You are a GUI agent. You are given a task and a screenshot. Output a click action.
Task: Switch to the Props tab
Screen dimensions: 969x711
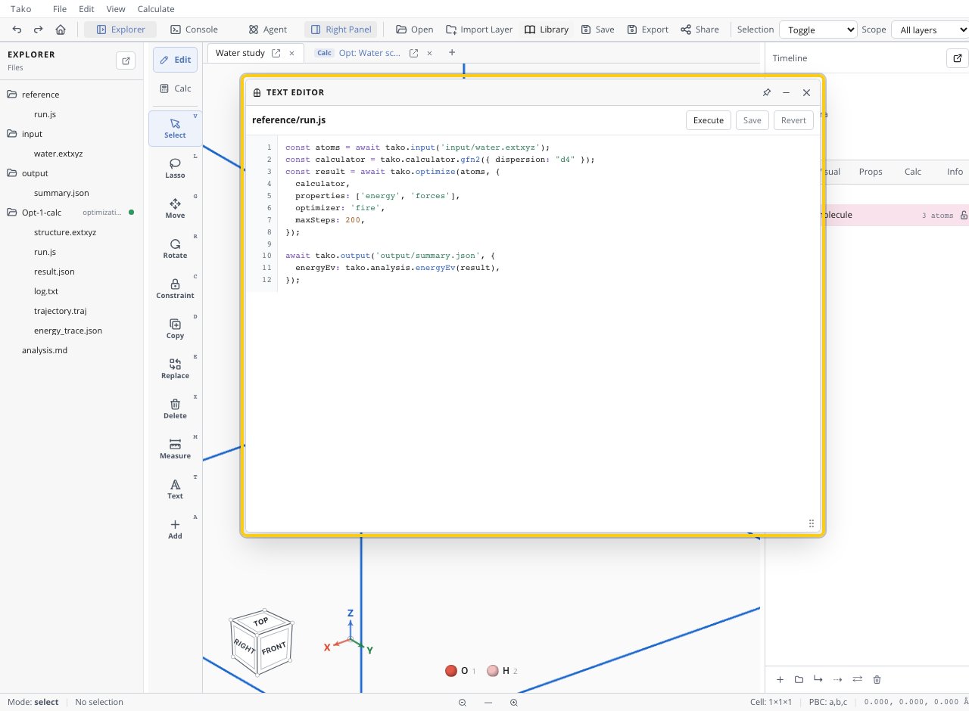coord(871,172)
